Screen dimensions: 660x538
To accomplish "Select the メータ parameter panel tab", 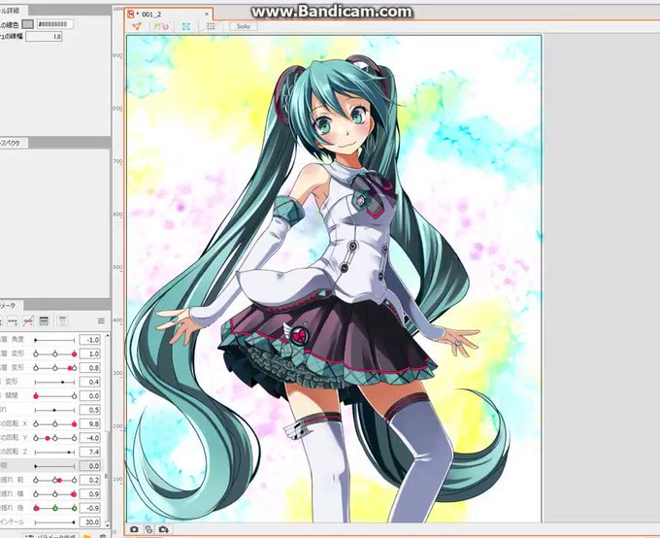I will [10, 306].
